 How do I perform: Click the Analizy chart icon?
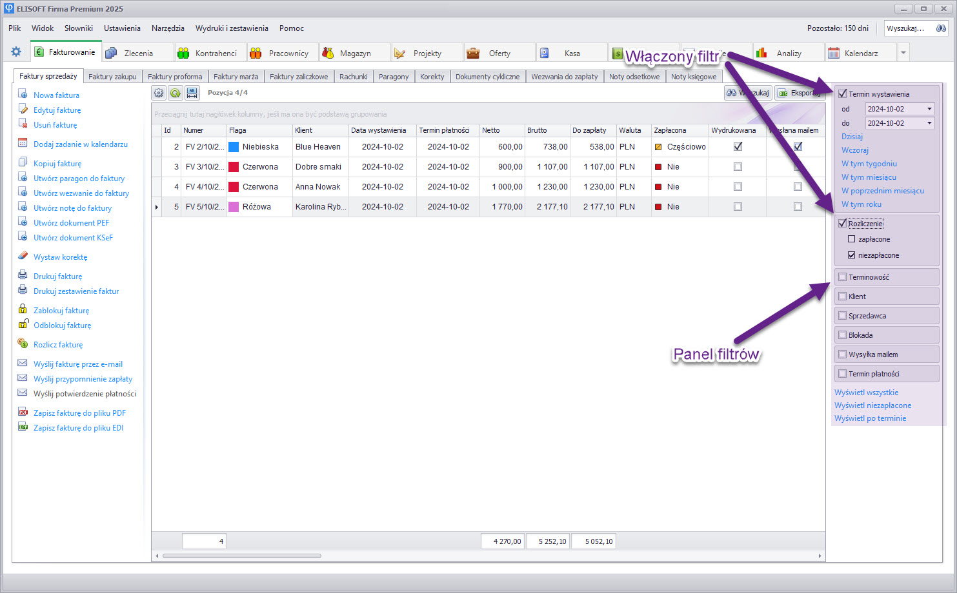(x=761, y=53)
